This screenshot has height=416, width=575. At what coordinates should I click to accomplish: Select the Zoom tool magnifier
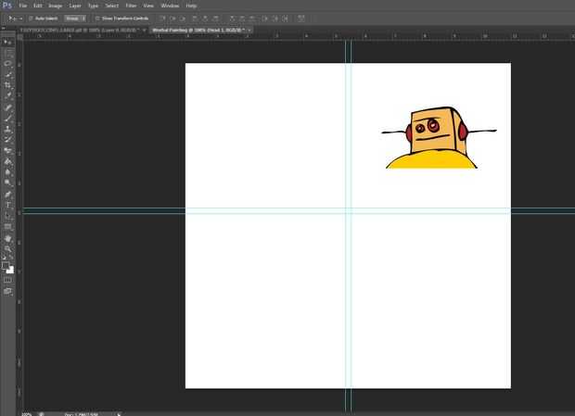pyautogui.click(x=8, y=248)
